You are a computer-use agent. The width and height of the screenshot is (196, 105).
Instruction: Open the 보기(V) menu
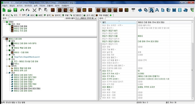[20, 6]
